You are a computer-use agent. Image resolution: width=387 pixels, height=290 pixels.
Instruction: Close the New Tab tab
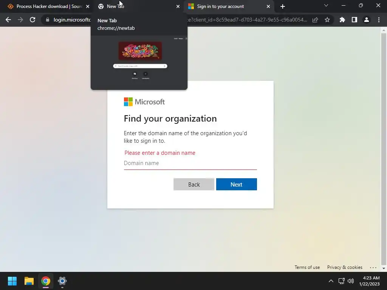tap(178, 6)
